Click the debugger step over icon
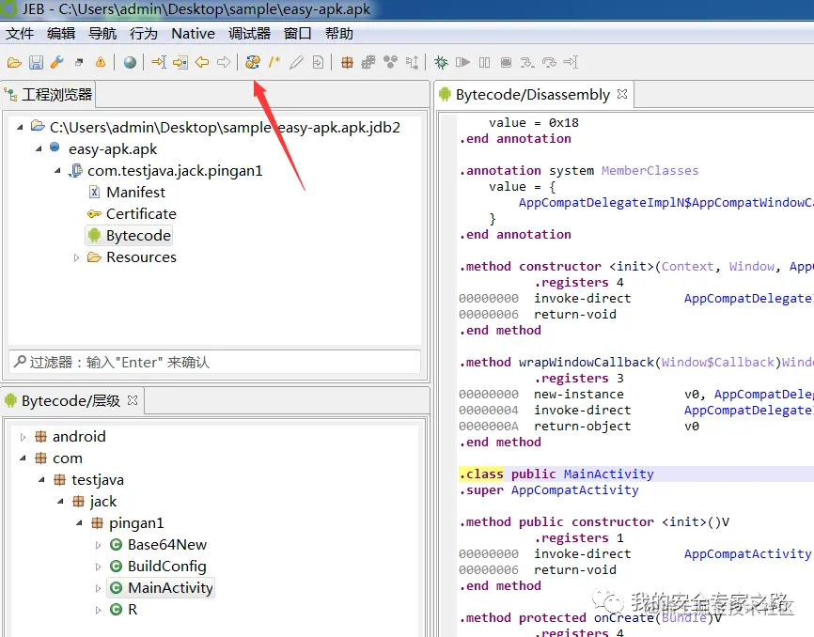The image size is (814, 637). 549,63
